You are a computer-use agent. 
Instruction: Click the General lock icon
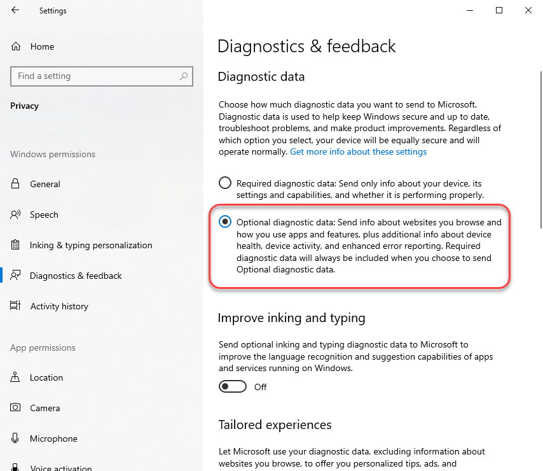coord(16,184)
